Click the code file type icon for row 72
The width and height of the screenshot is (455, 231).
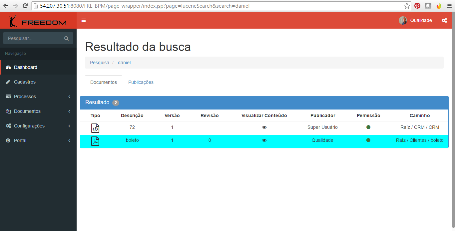[95, 128]
